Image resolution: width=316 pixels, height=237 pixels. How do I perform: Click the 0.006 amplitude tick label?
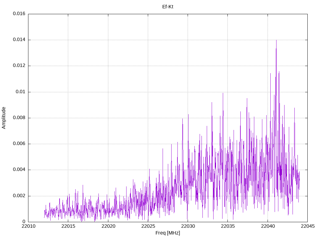[19, 144]
